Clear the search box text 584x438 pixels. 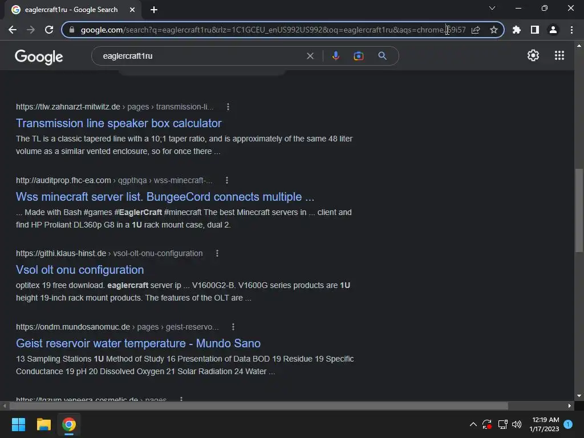310,56
